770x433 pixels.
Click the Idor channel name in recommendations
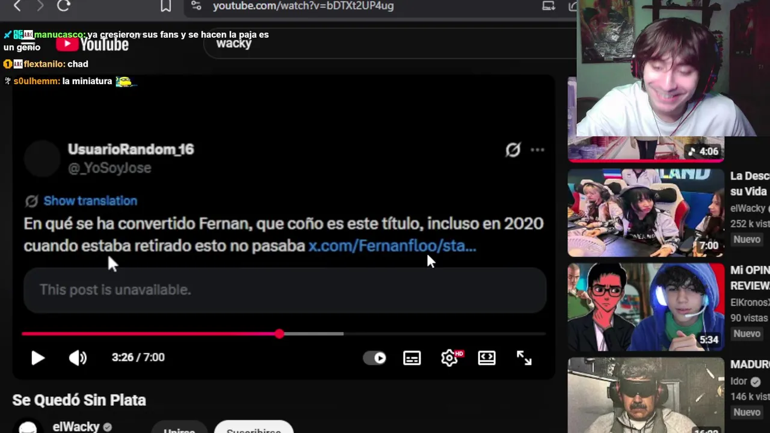pos(738,381)
